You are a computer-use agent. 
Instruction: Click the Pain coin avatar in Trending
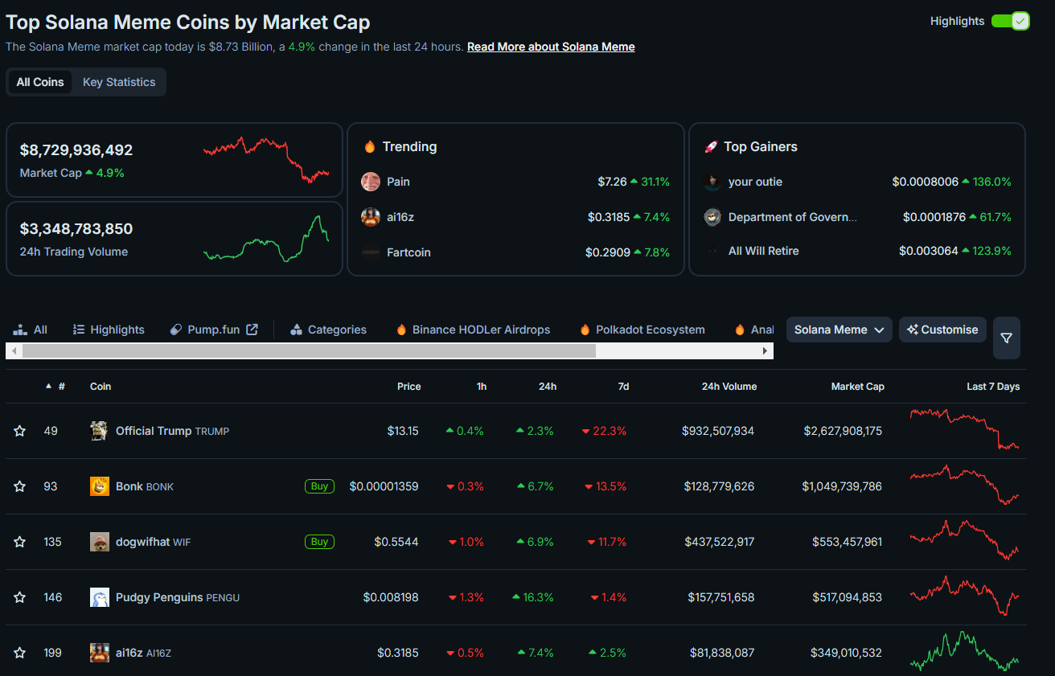(371, 182)
